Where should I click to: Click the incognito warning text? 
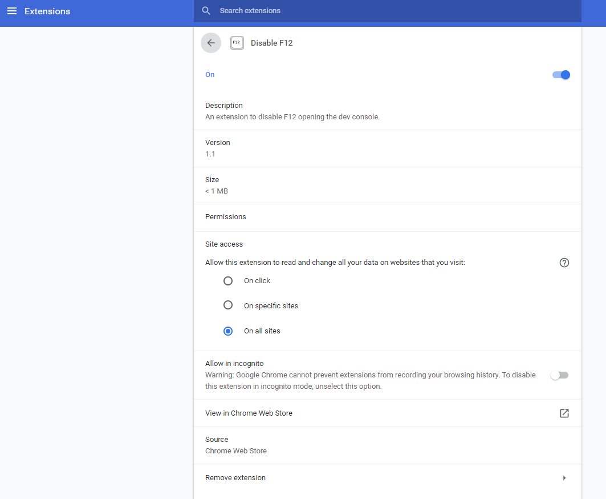click(x=370, y=381)
